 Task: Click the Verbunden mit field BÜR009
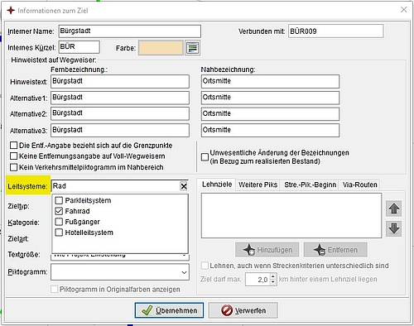coord(336,31)
